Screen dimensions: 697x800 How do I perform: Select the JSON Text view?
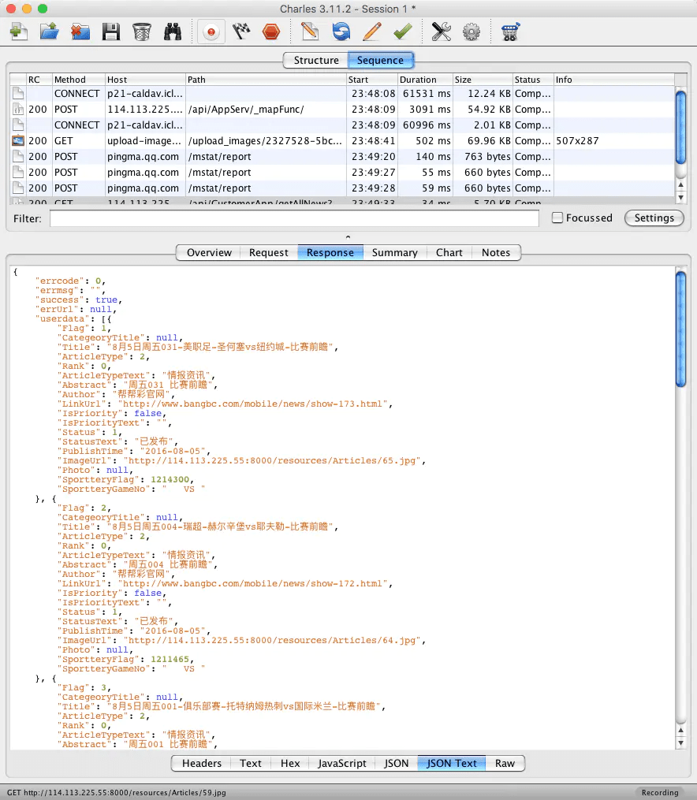452,763
